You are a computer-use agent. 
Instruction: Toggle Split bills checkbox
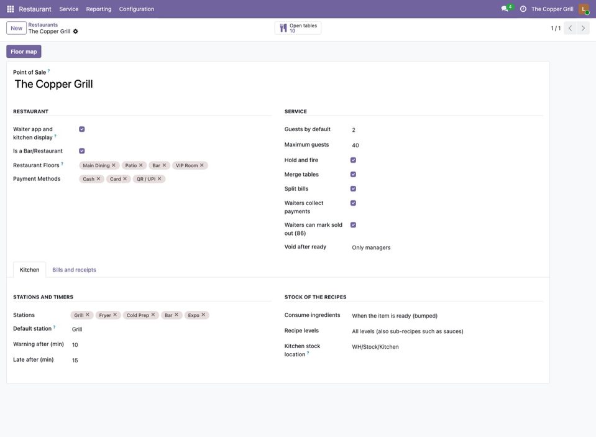(x=353, y=188)
